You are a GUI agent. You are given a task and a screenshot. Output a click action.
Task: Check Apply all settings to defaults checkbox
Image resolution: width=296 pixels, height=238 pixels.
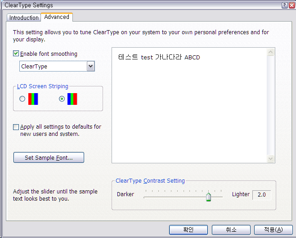[x=16, y=127]
